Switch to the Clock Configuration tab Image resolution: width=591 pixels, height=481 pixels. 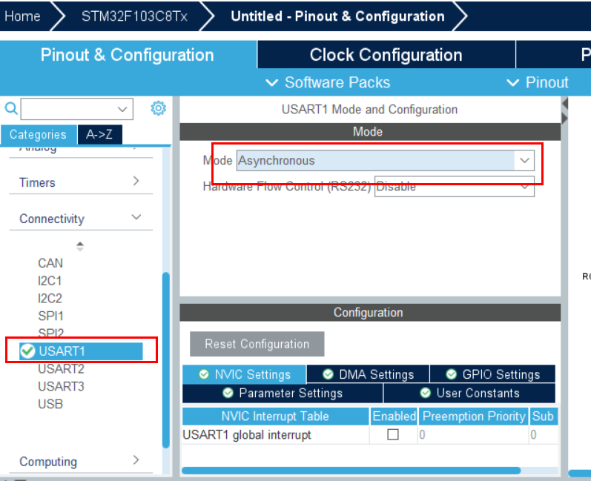(386, 55)
